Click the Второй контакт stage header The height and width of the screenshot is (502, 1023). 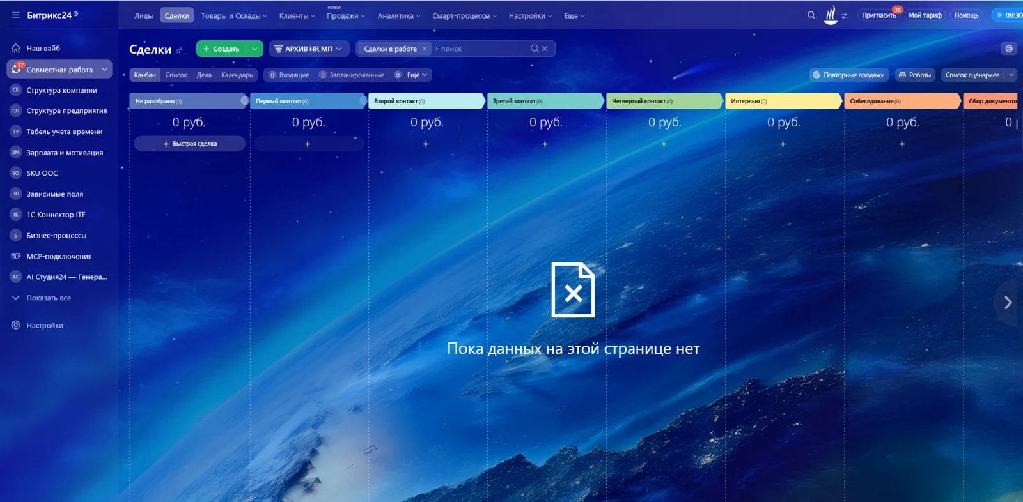point(426,101)
